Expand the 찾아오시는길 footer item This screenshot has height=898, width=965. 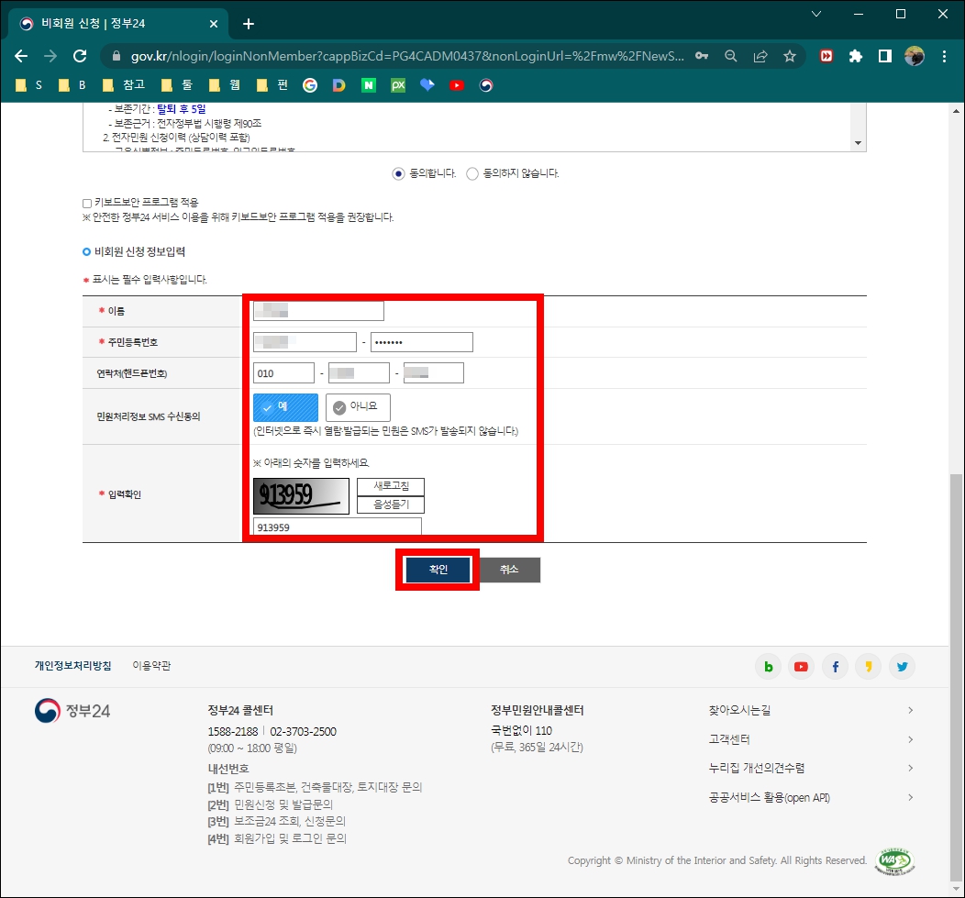point(811,710)
